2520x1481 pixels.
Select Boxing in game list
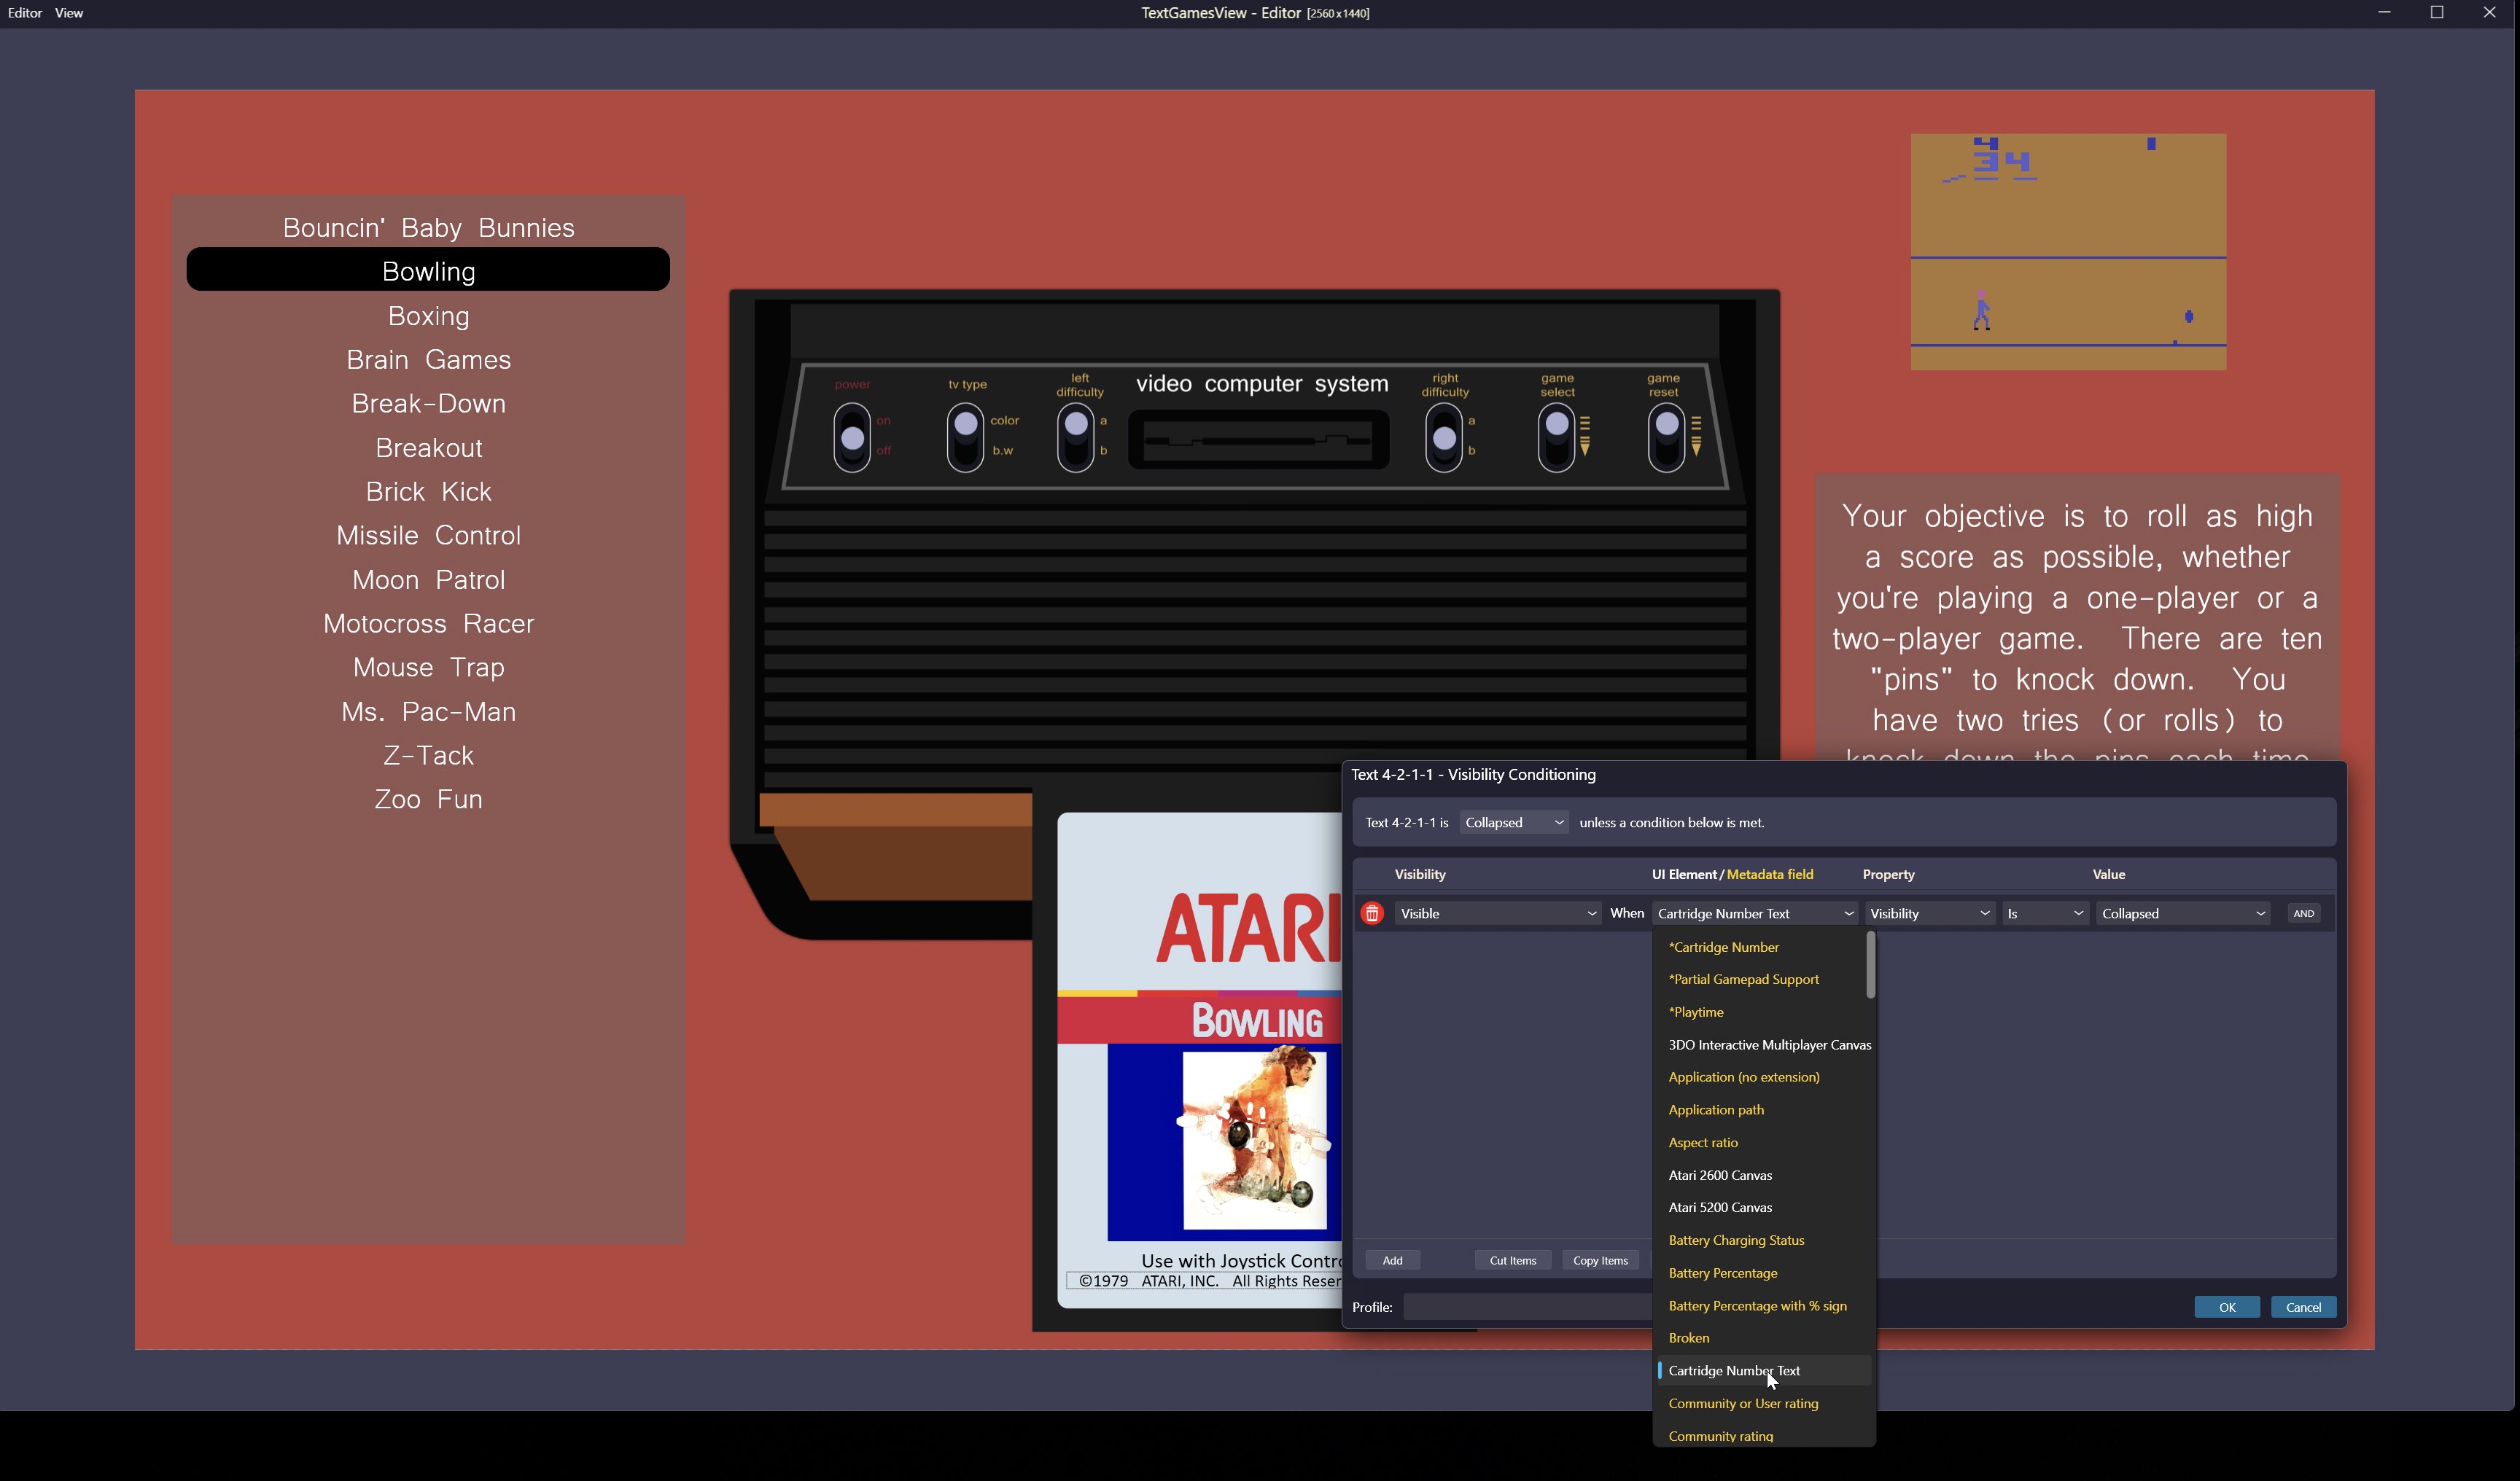pos(428,316)
